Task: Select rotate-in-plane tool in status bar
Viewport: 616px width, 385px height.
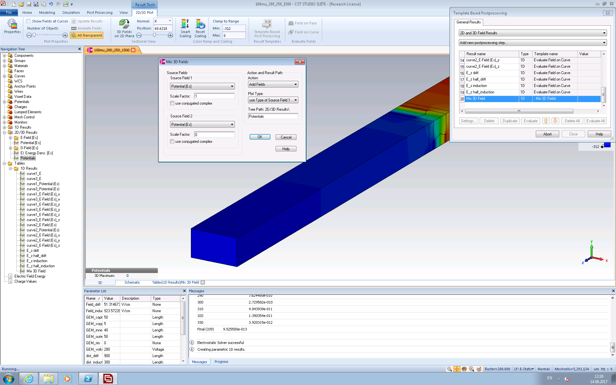Action: (479, 369)
